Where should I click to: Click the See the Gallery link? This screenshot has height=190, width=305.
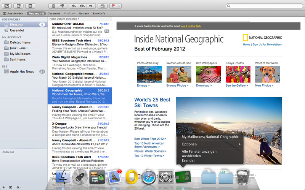(237, 85)
